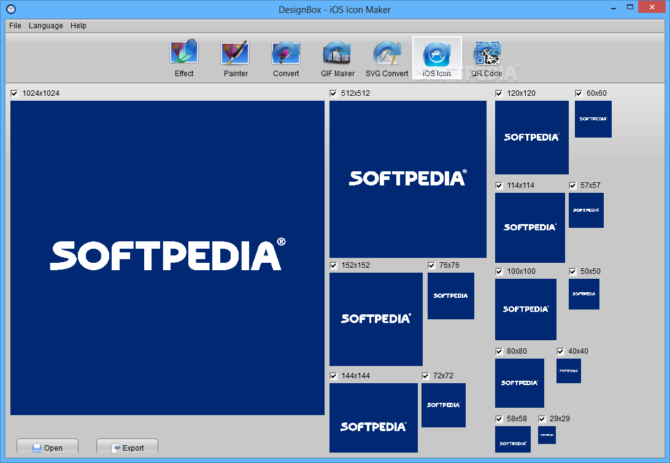670x463 pixels.
Task: Select the 72x72 icon preview
Action: tap(444, 405)
